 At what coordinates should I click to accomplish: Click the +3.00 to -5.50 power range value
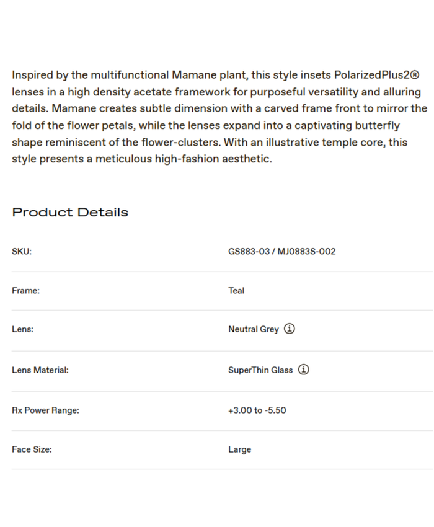257,410
